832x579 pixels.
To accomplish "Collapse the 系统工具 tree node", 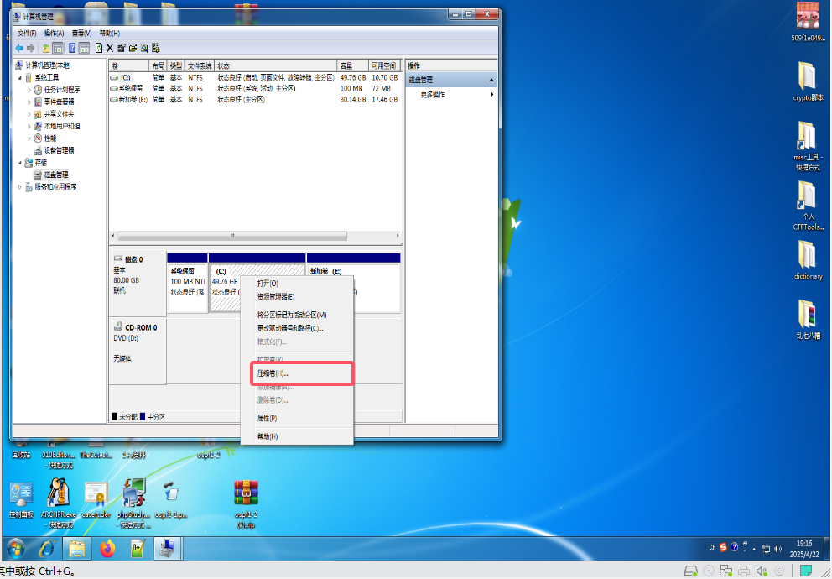I will click(x=19, y=77).
